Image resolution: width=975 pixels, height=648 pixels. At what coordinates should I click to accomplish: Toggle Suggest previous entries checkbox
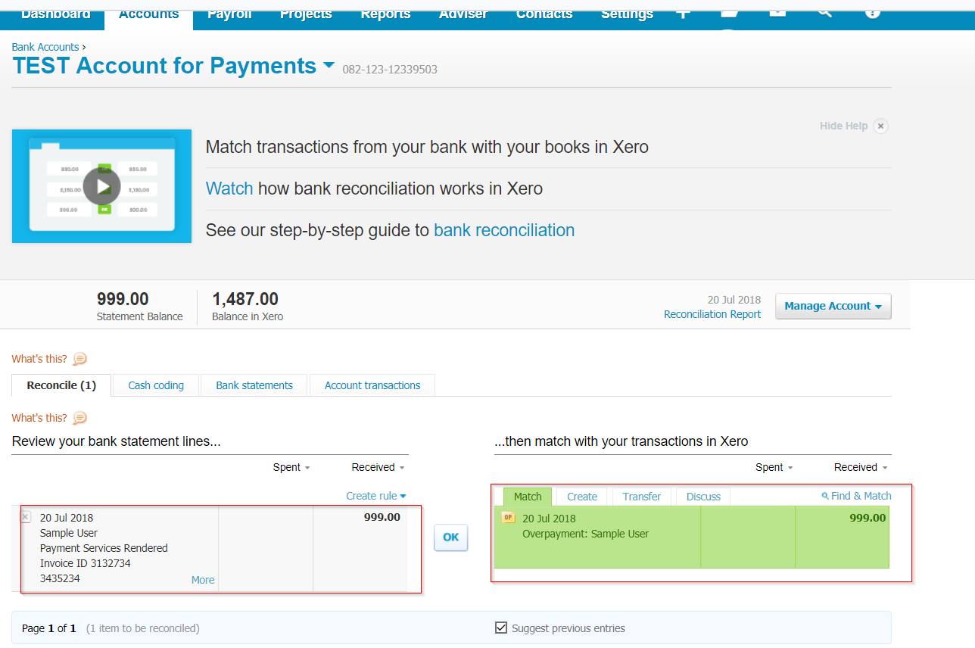click(500, 628)
